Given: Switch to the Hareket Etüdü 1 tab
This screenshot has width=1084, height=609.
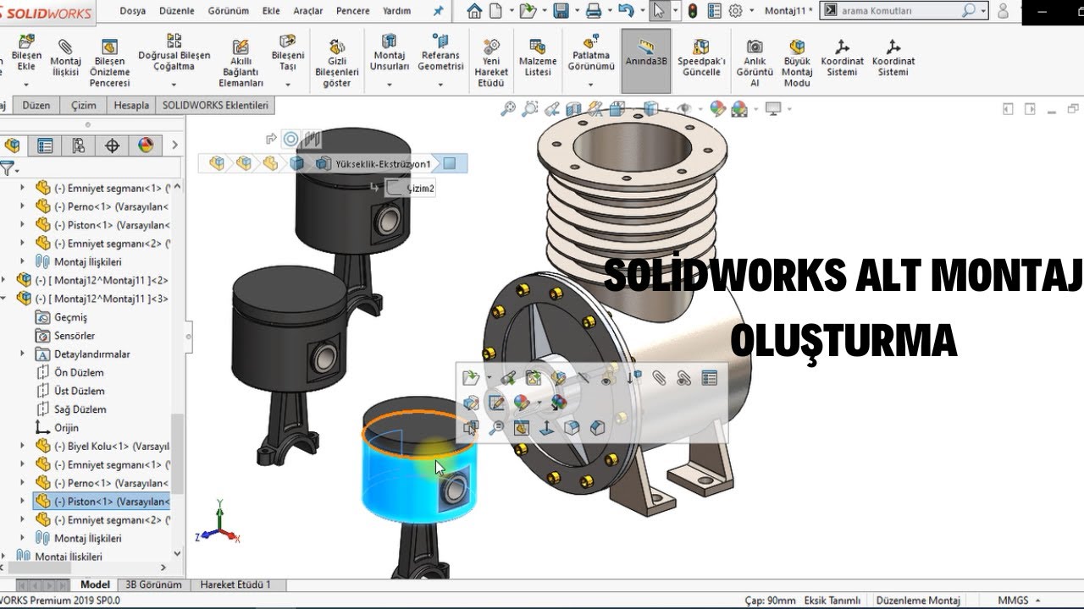Looking at the screenshot, I should click(x=235, y=584).
